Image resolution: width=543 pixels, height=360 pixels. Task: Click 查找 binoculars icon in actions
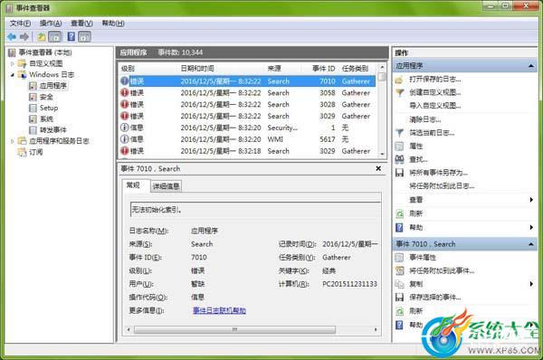coord(400,159)
